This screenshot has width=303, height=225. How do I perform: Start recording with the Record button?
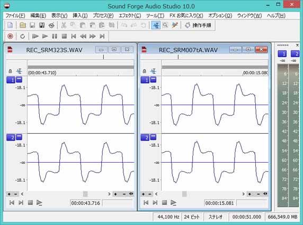[10, 36]
